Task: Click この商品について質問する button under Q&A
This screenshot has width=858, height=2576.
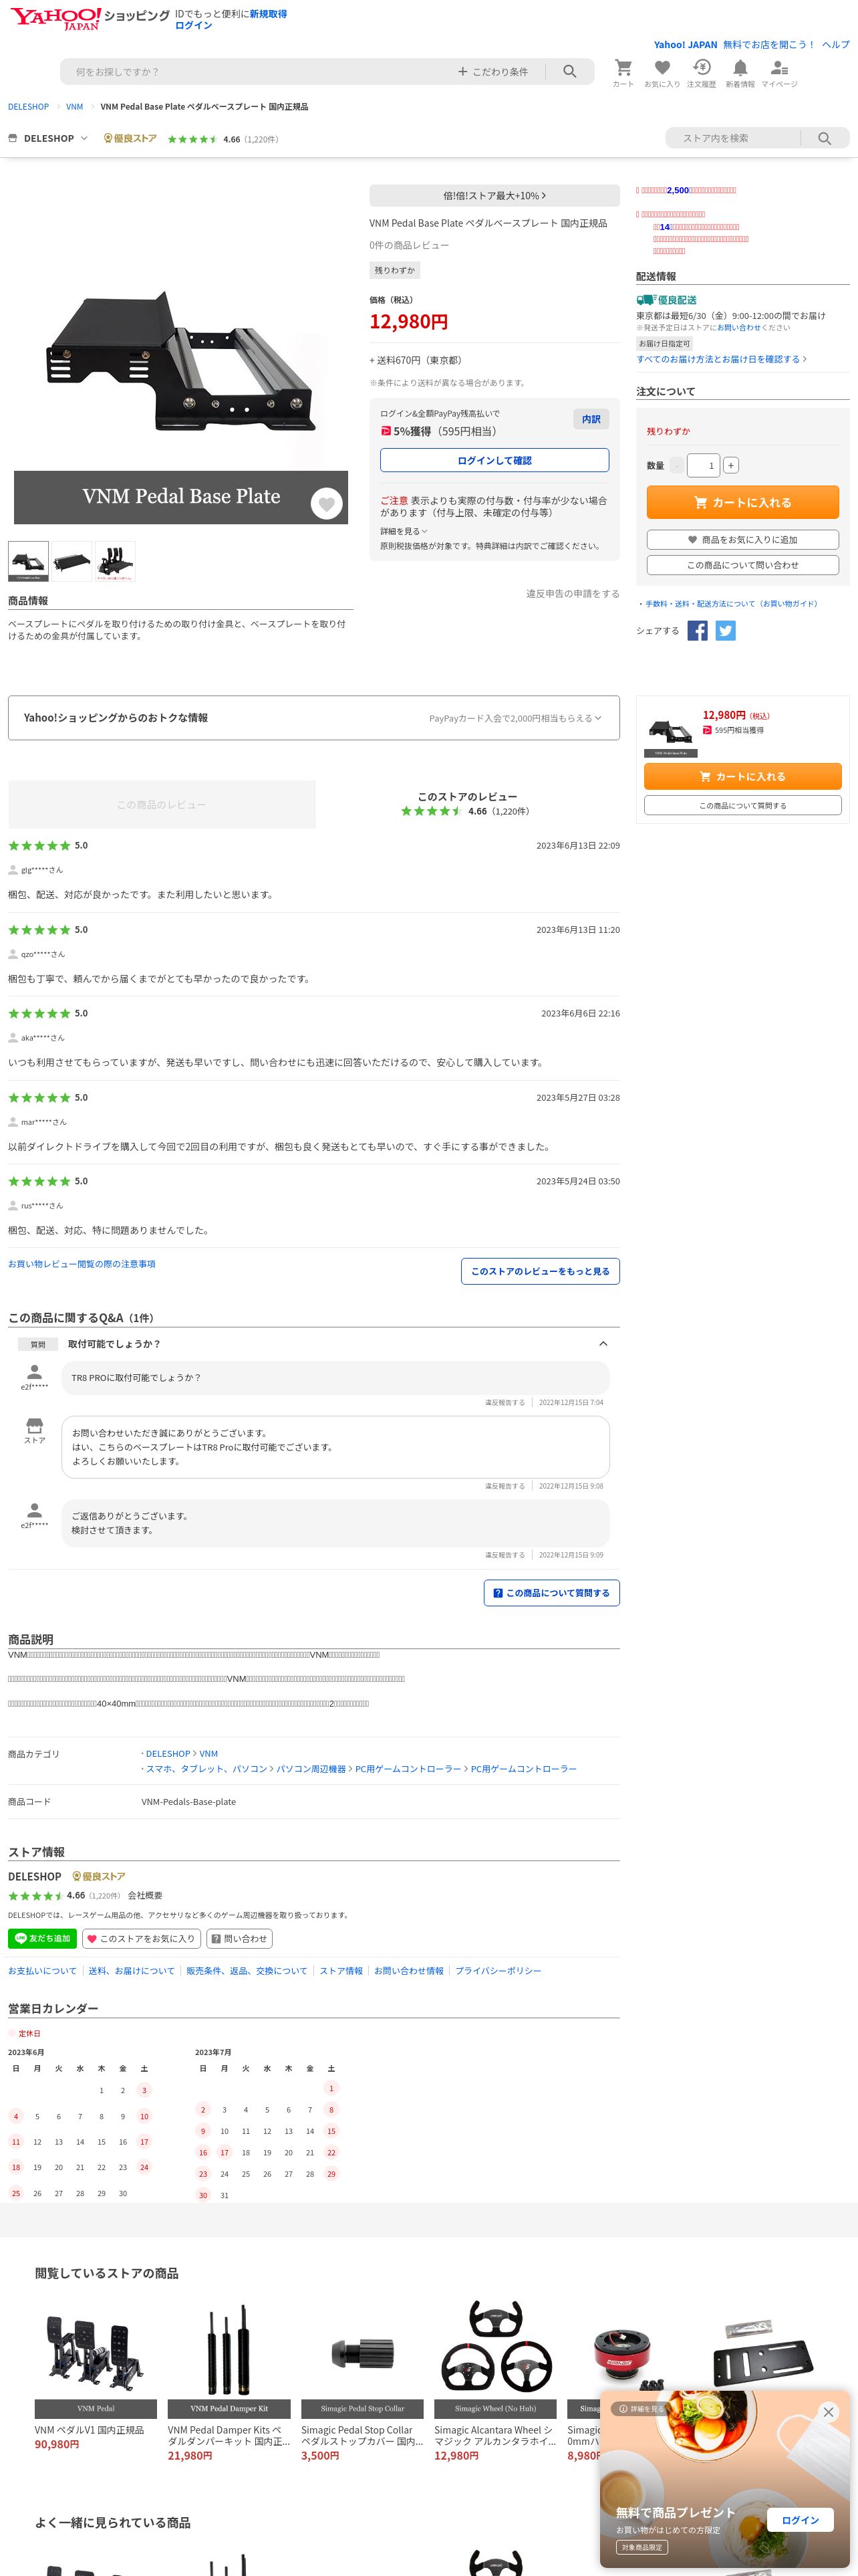Action: coord(551,1593)
